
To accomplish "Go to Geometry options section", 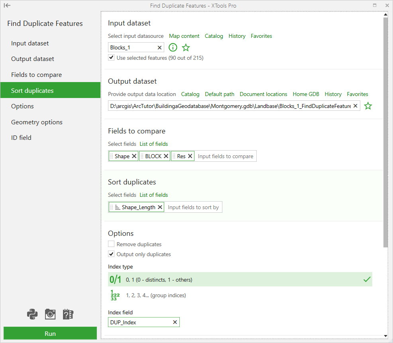I will [37, 122].
